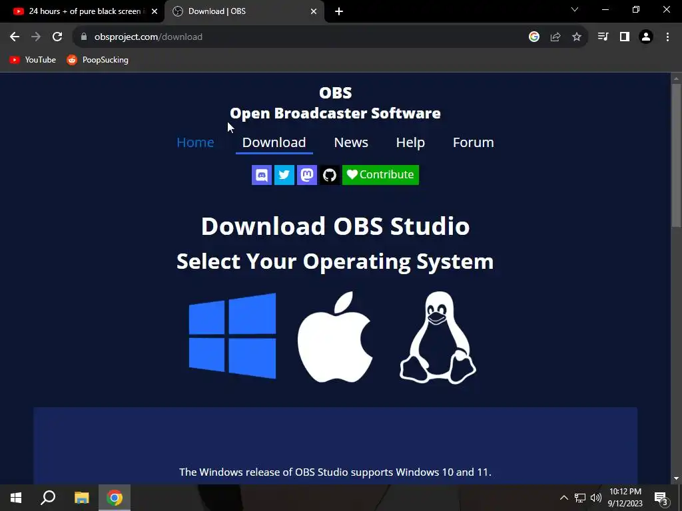The height and width of the screenshot is (511, 682).
Task: Open the taskbar clock and date
Action: point(625,498)
